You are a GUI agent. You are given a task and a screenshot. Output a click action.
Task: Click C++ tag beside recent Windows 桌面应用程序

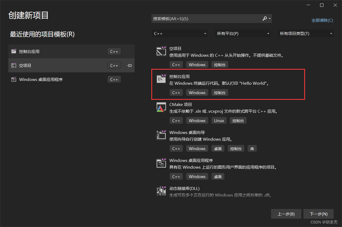tap(114, 79)
